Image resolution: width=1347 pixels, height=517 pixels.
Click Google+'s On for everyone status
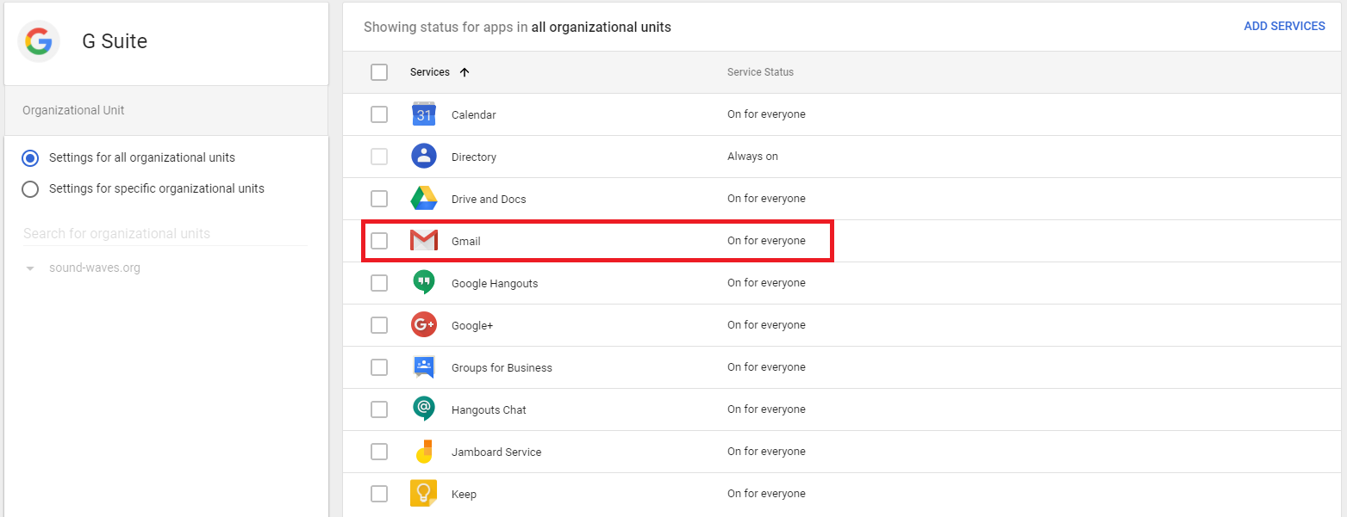click(x=766, y=325)
